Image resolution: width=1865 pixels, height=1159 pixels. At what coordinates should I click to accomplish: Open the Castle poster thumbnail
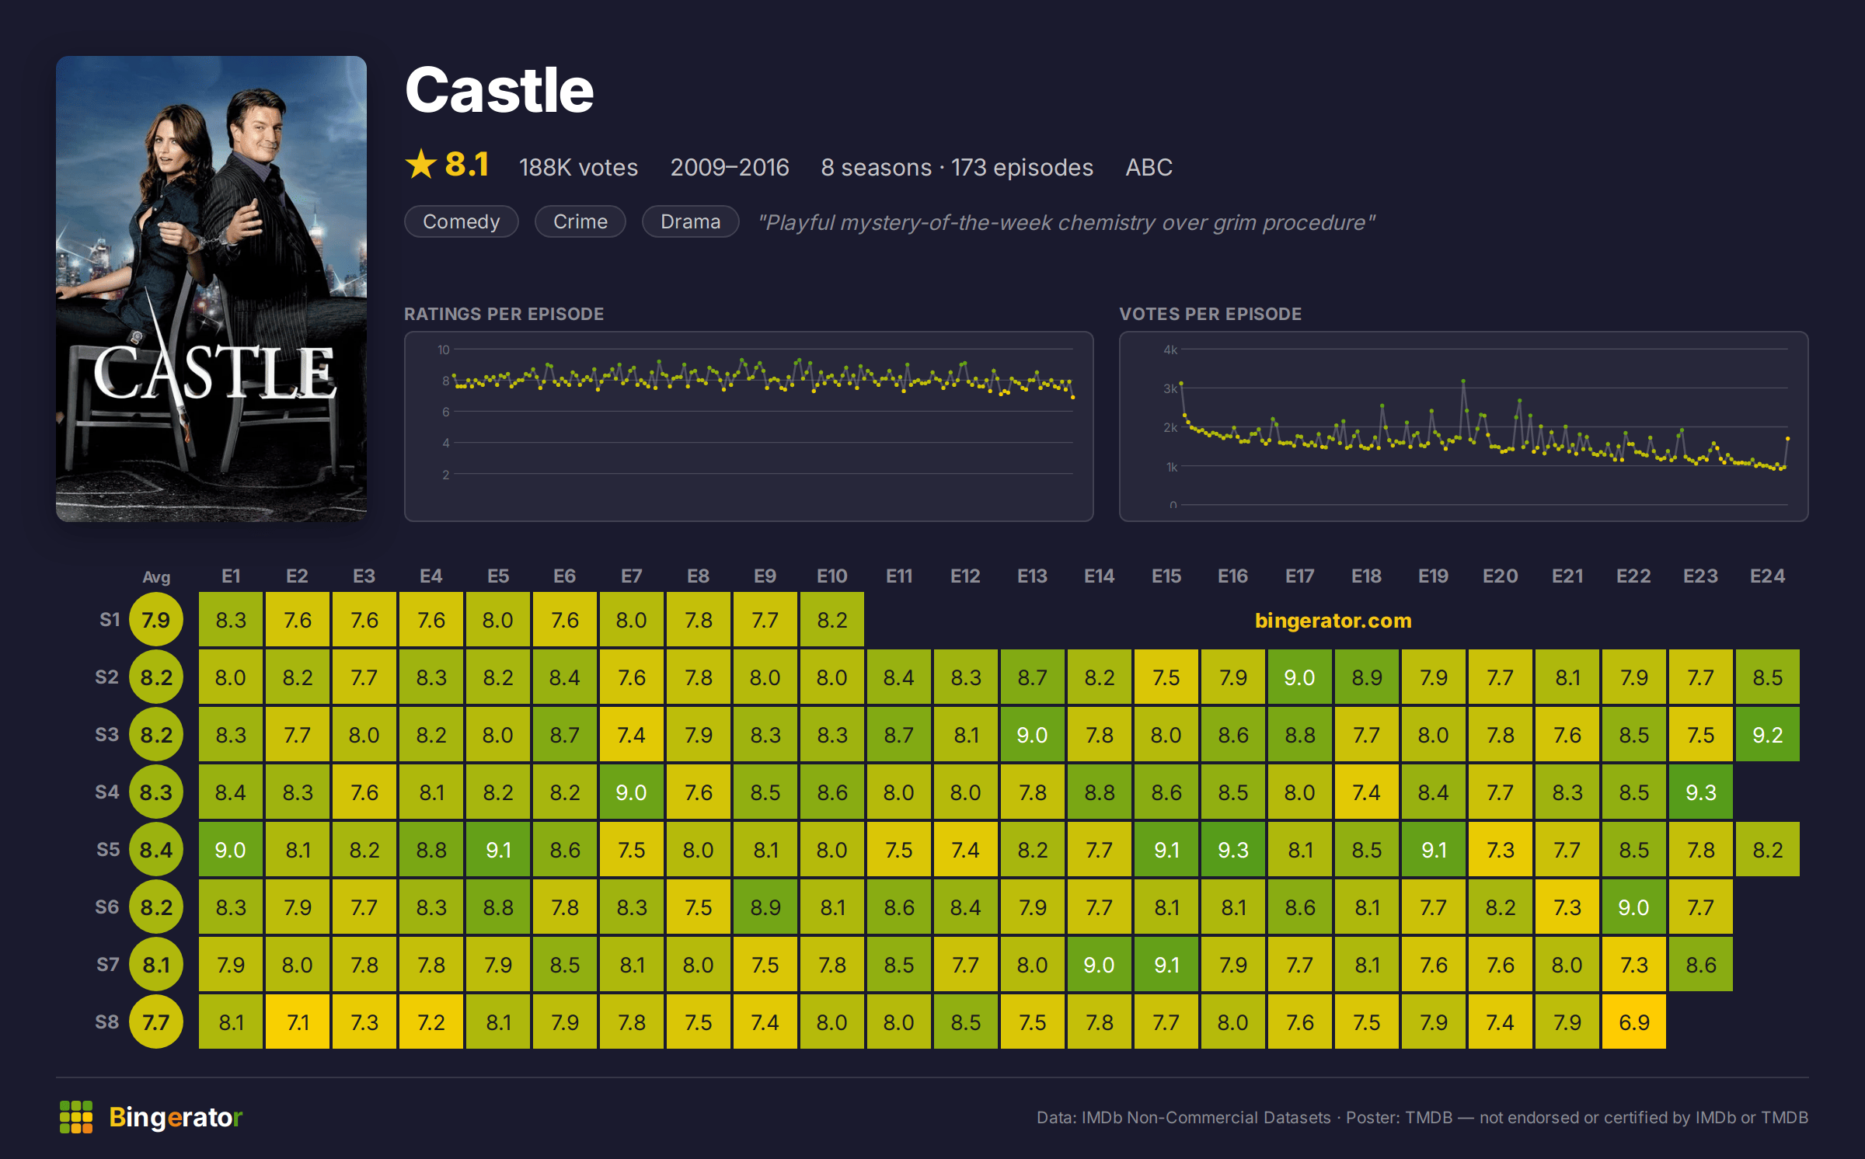211,288
